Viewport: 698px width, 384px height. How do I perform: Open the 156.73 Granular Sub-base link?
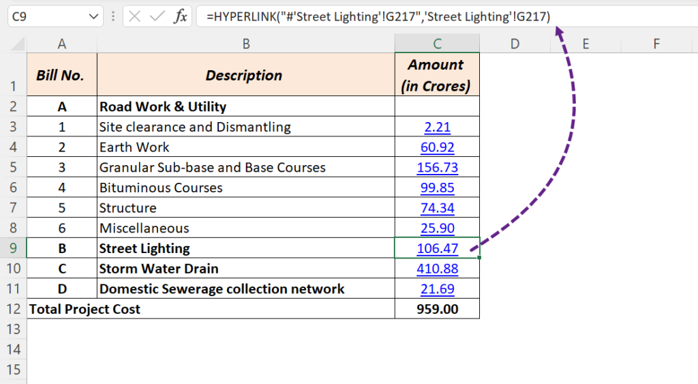[437, 168]
